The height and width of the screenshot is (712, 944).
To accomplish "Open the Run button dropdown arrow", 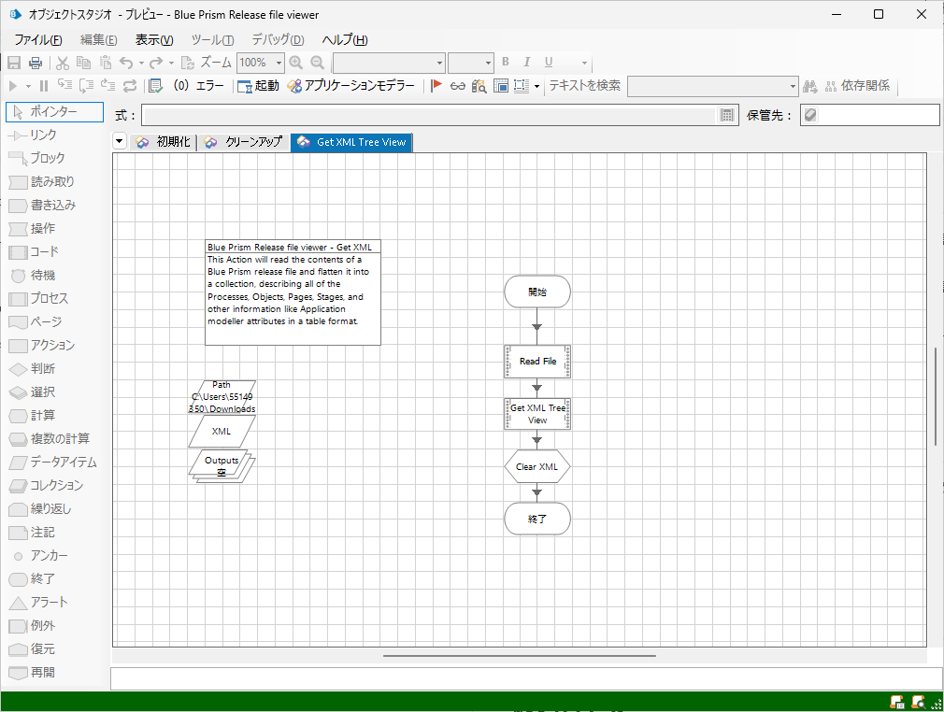I will tap(28, 86).
